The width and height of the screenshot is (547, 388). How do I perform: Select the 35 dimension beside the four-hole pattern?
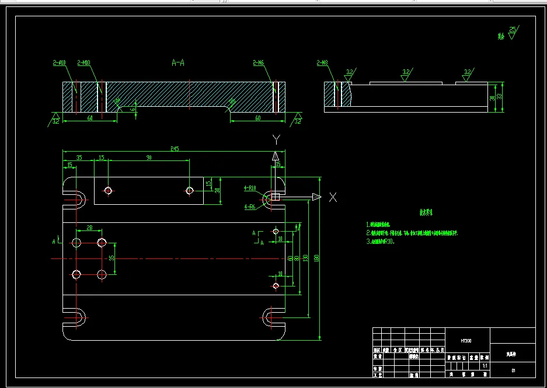point(112,258)
